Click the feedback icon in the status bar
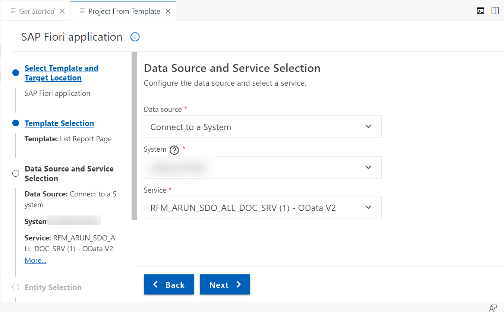The width and height of the screenshot is (504, 312). click(x=493, y=308)
